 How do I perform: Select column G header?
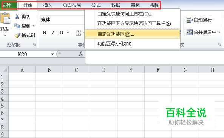pyautogui.click(x=185, y=70)
